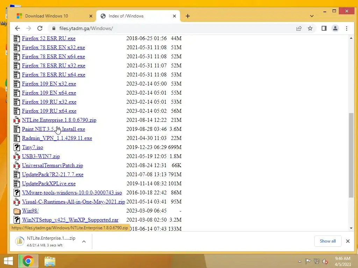Image resolution: width=358 pixels, height=268 pixels.
Task: Open a new tab with plus button
Action: [x=188, y=16]
